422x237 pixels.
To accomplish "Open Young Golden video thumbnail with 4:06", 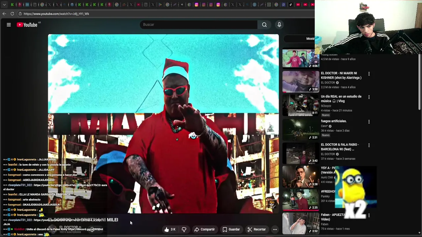I will pos(301,58).
